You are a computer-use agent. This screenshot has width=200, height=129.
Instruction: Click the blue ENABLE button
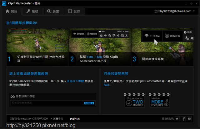point(89,103)
